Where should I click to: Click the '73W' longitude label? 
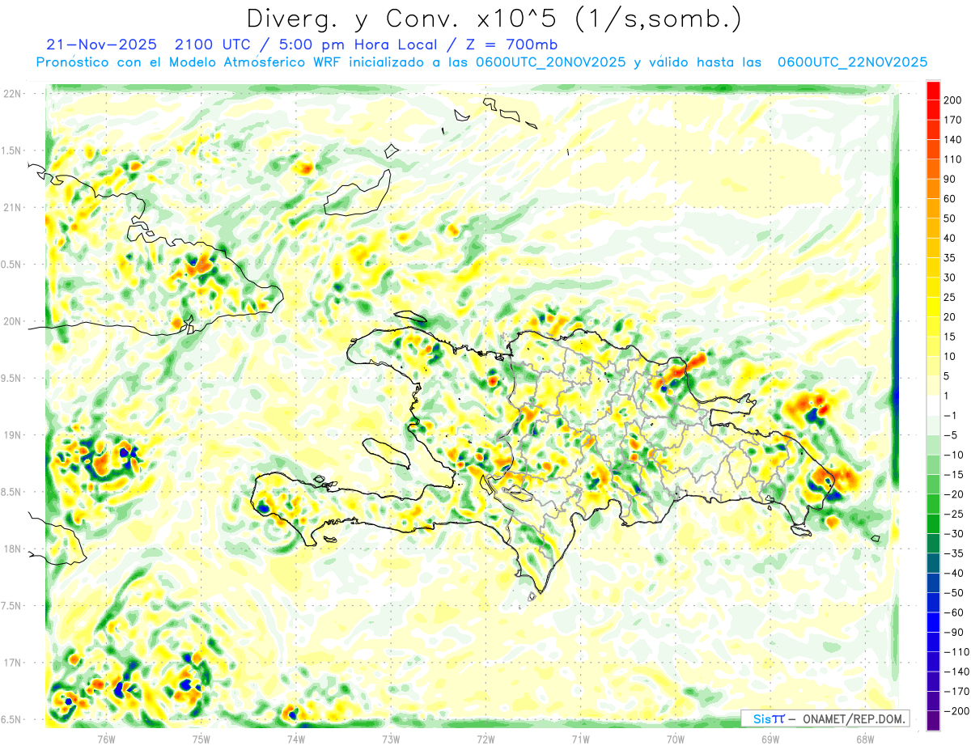click(x=391, y=739)
